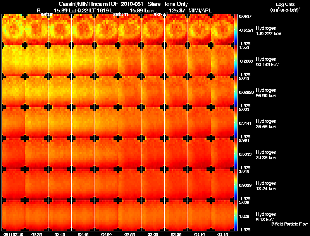The height and width of the screenshot is (236, 310).
Task: Click the 'Hydrogen 24-35 keV' row label
Action: [266, 155]
